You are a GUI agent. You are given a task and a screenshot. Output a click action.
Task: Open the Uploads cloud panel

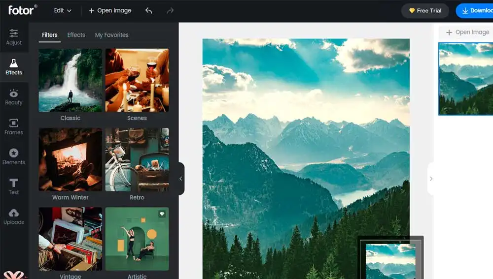tap(14, 217)
